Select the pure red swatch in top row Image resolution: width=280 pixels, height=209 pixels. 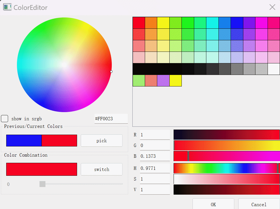coord(139,23)
